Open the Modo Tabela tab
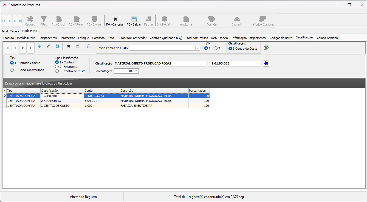Image resolution: width=367 pixels, height=202 pixels. coord(11,31)
